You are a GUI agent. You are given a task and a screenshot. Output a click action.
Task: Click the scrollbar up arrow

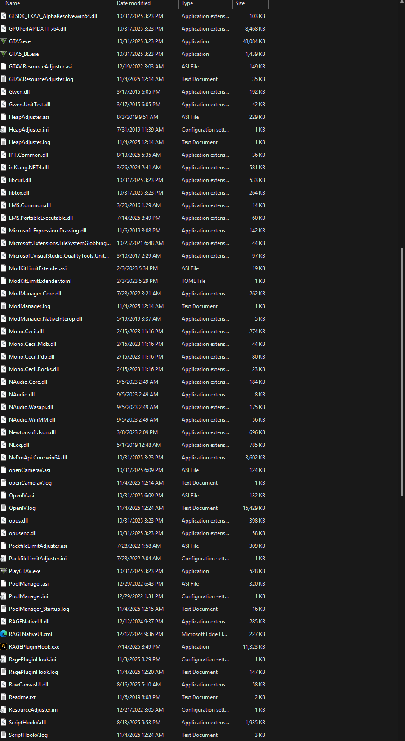(402, 2)
